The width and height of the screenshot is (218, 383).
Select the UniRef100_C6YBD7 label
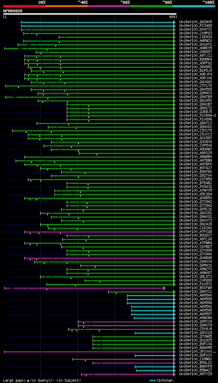pos(196,246)
